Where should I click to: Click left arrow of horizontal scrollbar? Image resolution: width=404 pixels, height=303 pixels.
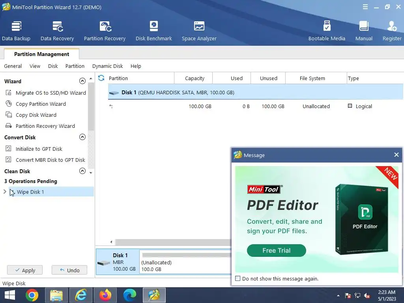111,242
